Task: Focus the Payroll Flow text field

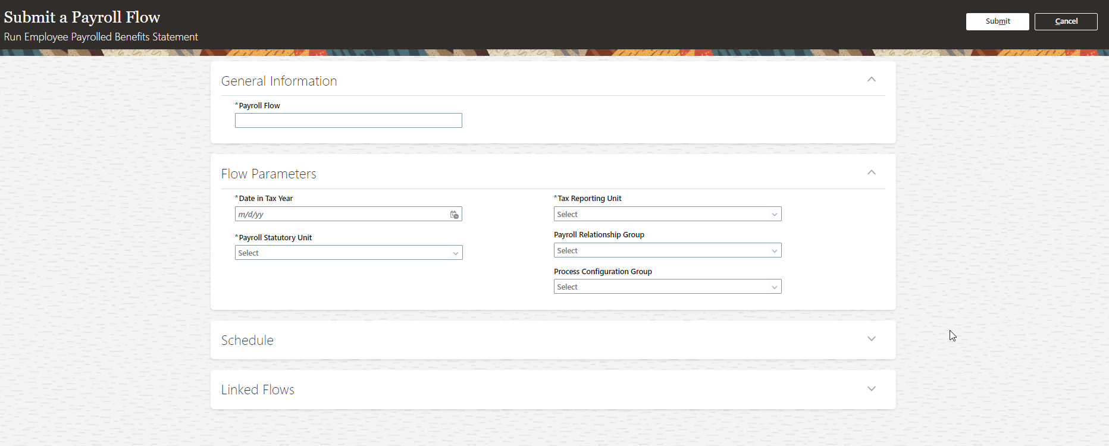Action: (348, 121)
